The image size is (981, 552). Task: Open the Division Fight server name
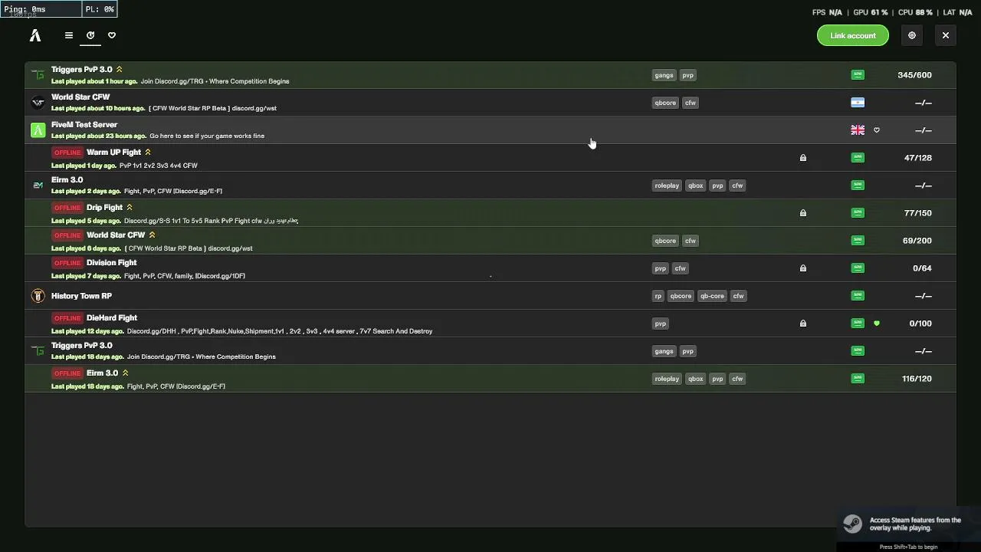[111, 263]
